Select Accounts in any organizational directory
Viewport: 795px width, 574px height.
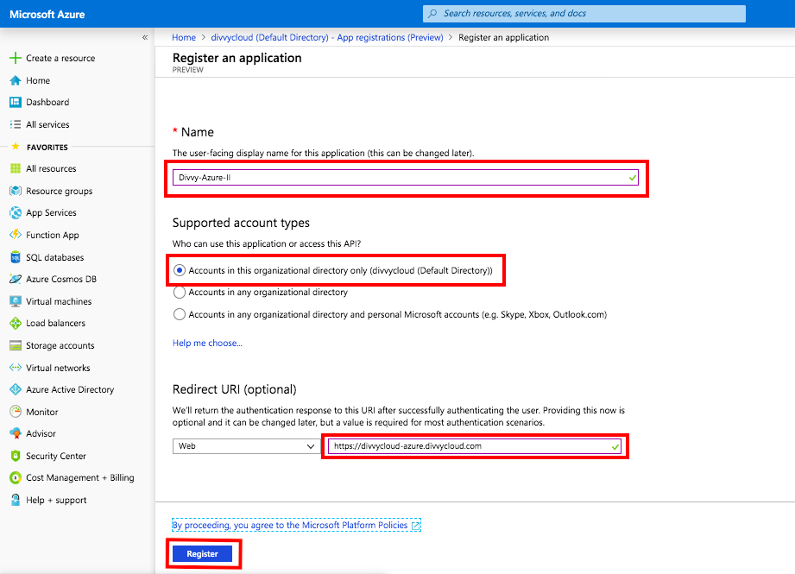tap(179, 292)
